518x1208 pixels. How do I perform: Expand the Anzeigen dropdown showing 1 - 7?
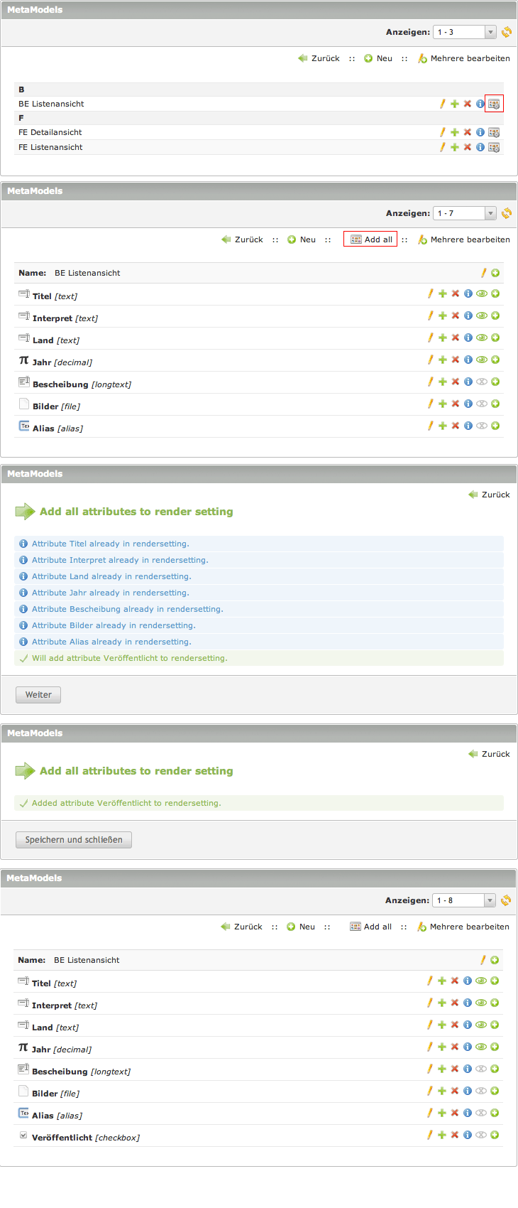pyautogui.click(x=464, y=213)
